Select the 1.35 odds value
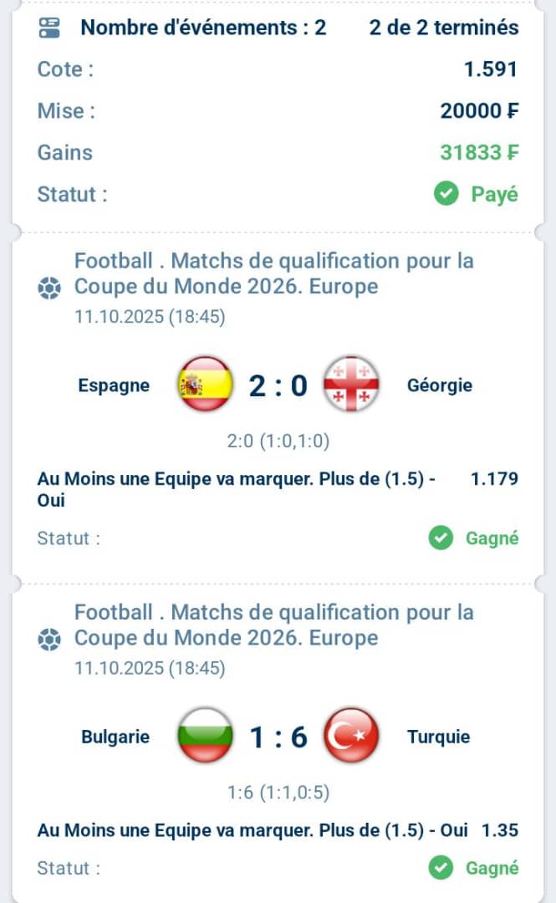This screenshot has height=903, width=556. [500, 830]
